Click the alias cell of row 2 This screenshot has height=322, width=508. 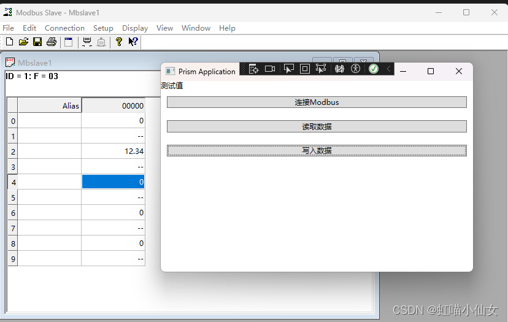(50, 151)
